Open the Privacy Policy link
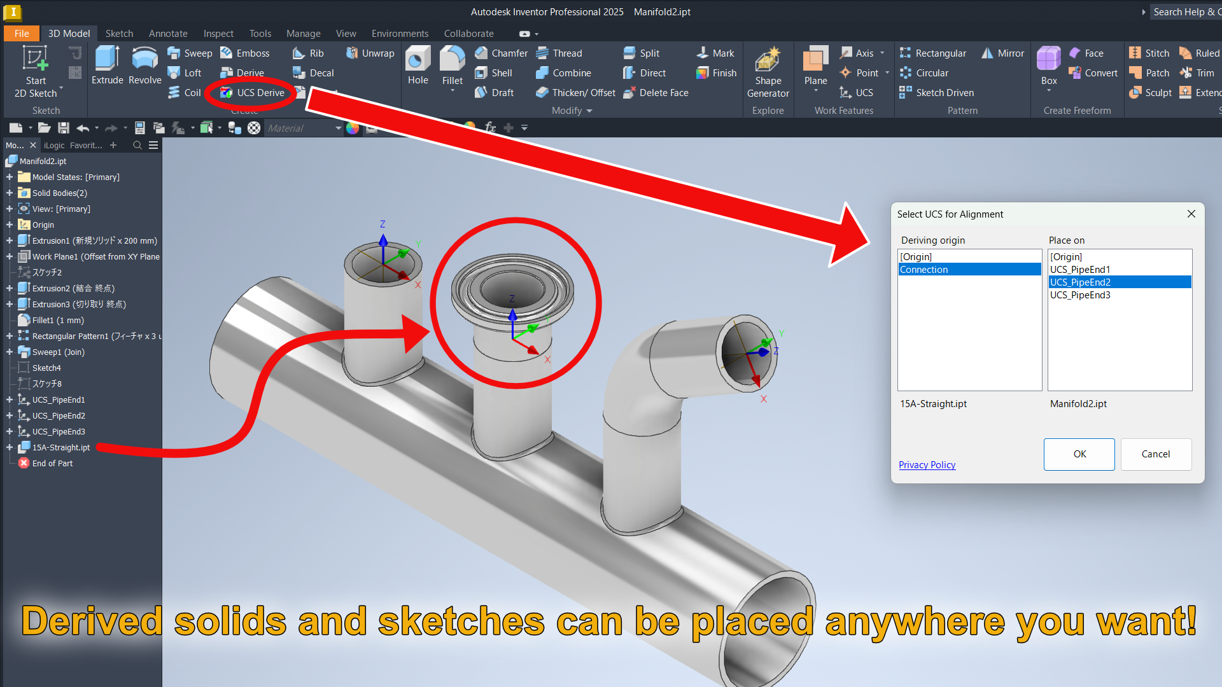The height and width of the screenshot is (687, 1222). pyautogui.click(x=927, y=465)
